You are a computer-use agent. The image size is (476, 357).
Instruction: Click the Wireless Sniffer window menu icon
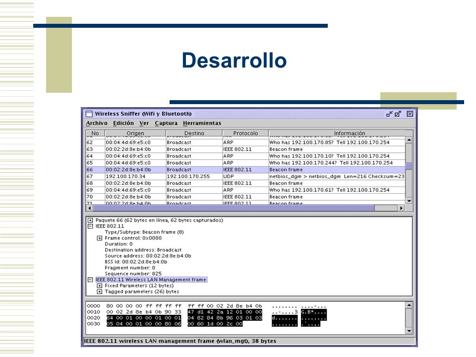[89, 114]
